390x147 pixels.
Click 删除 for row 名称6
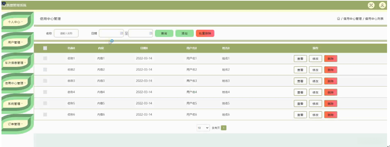pyautogui.click(x=330, y=115)
